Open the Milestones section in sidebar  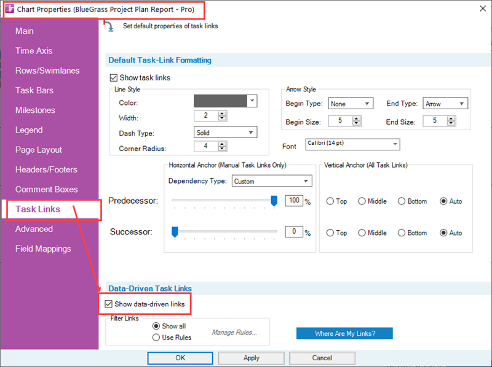(x=35, y=110)
